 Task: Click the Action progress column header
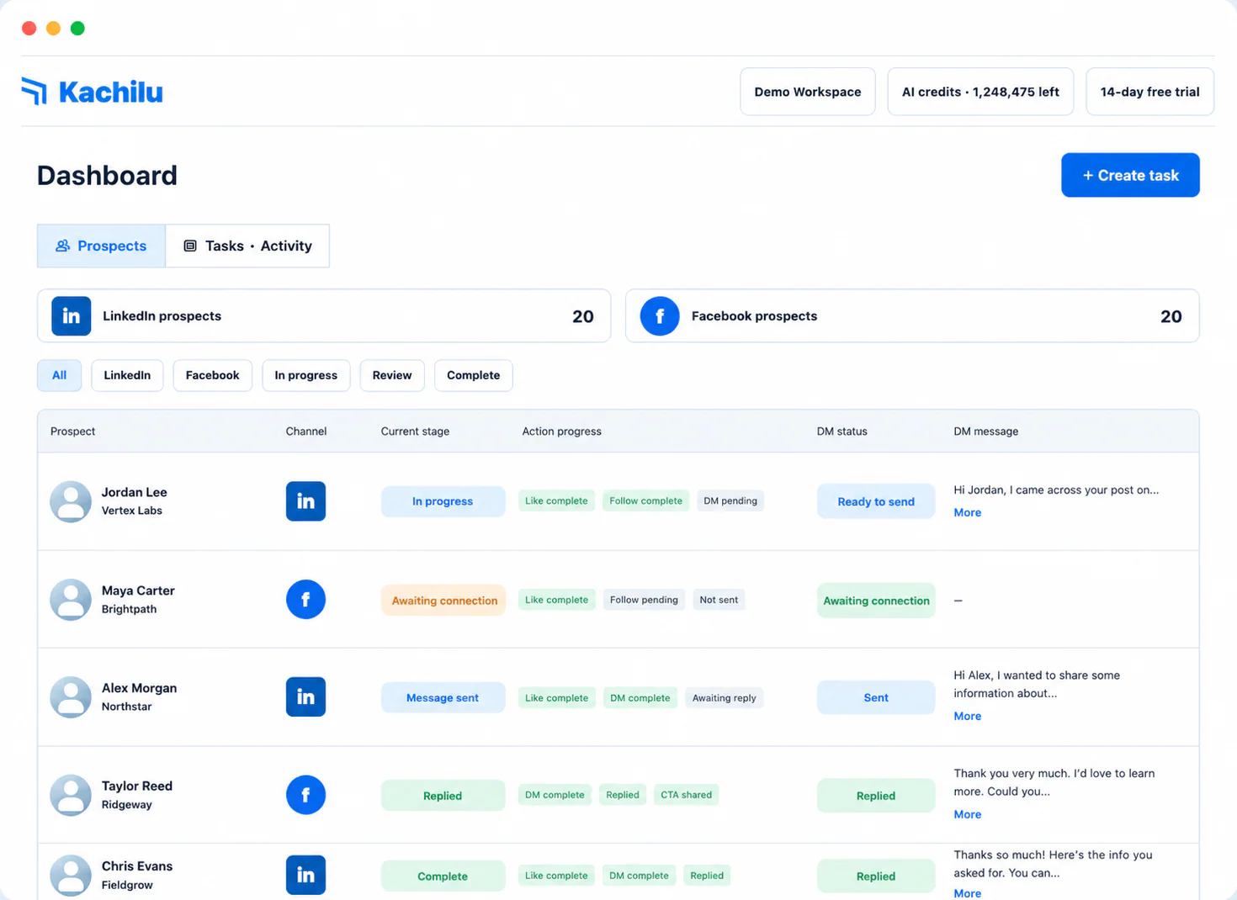click(561, 431)
